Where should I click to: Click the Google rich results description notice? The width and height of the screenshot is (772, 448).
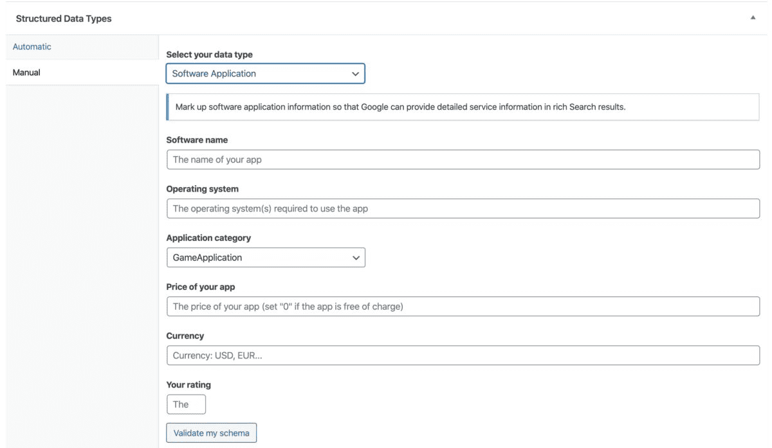coord(463,107)
